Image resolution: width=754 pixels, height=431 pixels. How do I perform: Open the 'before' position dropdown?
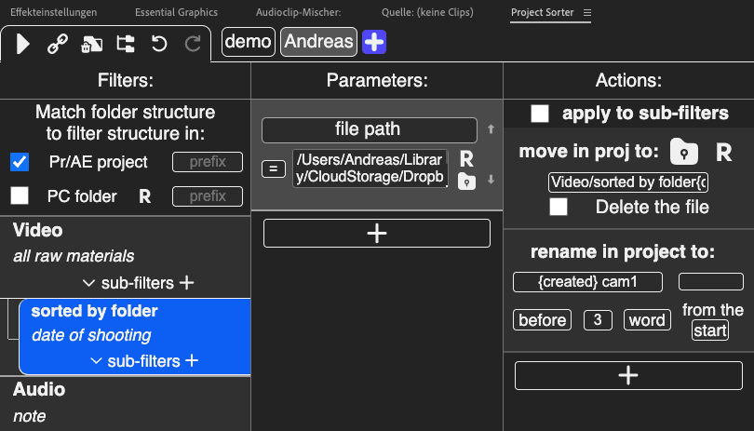point(542,320)
